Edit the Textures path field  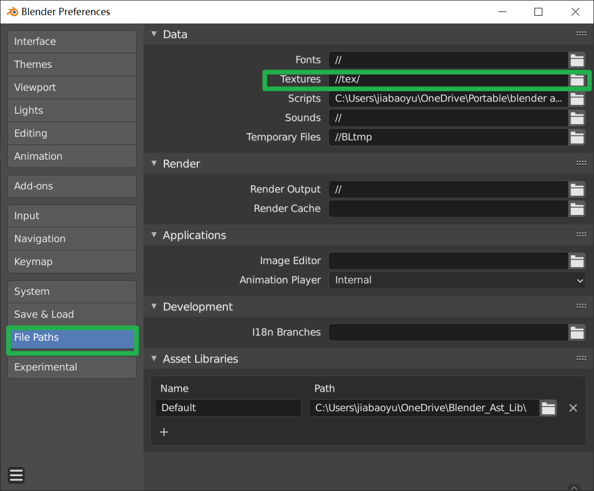click(448, 79)
